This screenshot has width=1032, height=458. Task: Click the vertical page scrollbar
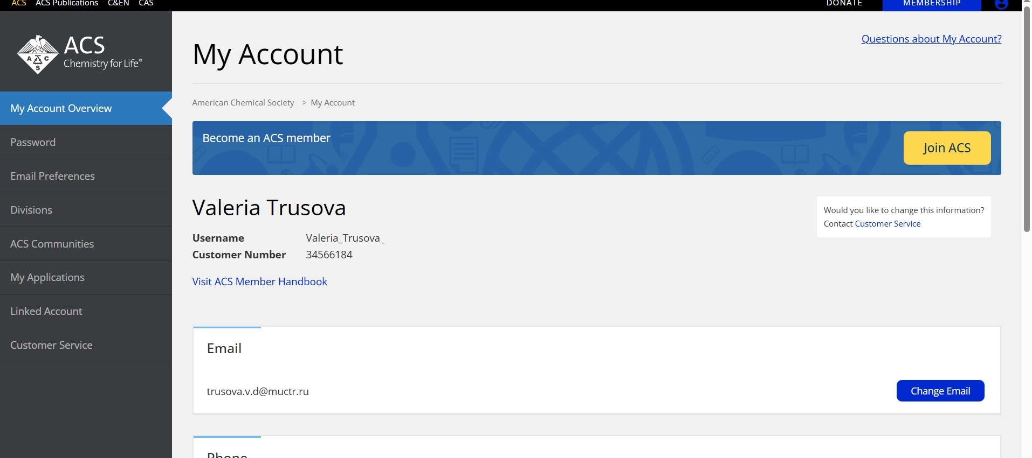point(1027,118)
